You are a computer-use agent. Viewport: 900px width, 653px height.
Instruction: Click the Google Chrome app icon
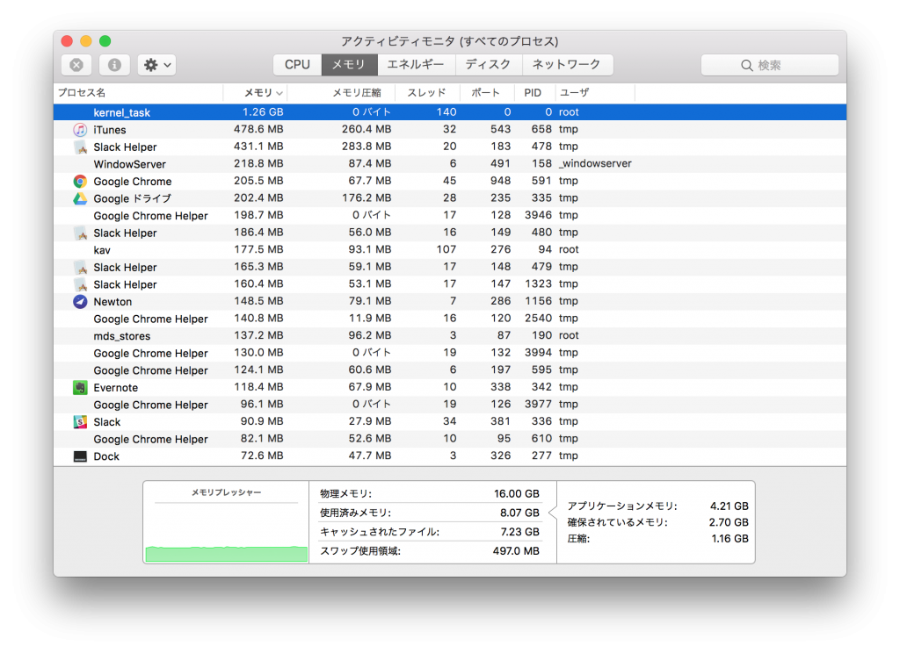pos(80,181)
